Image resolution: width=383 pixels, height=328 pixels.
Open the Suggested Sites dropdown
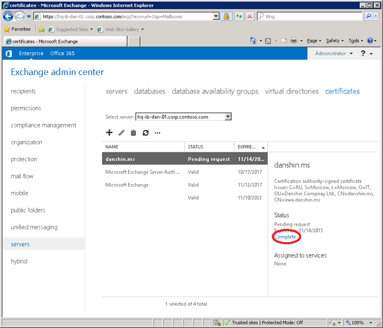pyautogui.click(x=91, y=29)
